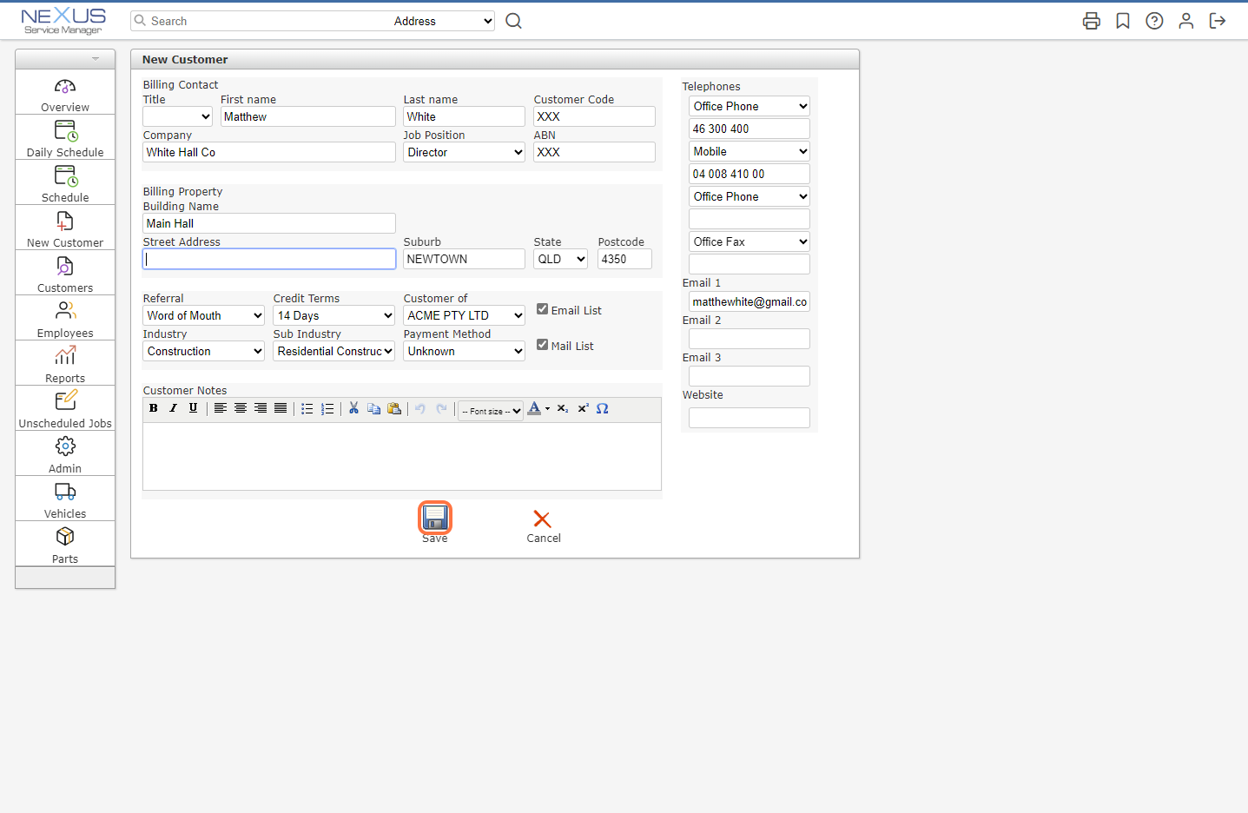Screen dimensions: 1248x813
Task: Apply subscript formatting
Action: coord(563,408)
